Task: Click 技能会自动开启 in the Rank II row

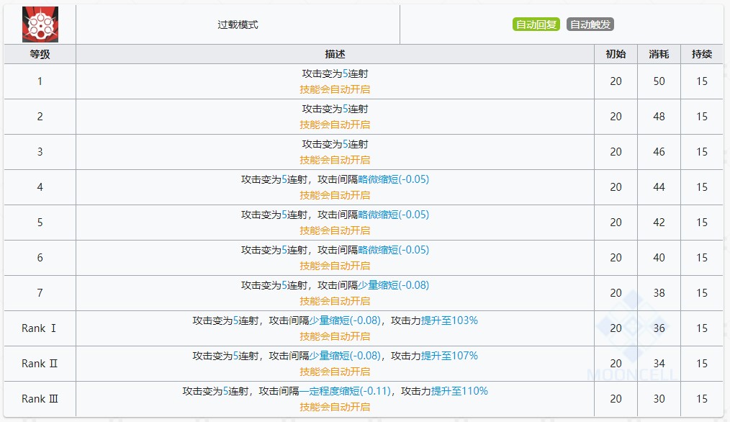Action: 335,371
